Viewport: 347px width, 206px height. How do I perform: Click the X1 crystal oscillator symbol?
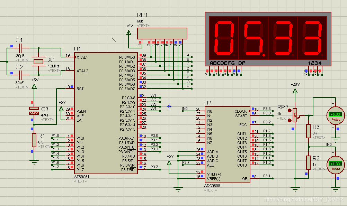tap(38, 62)
